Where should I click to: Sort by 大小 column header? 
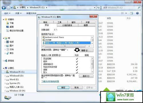click(x=128, y=18)
